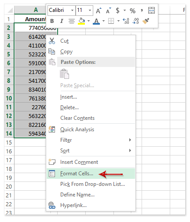Click the Center alignment icon
190x222 pixels.
pyautogui.click(x=72, y=21)
